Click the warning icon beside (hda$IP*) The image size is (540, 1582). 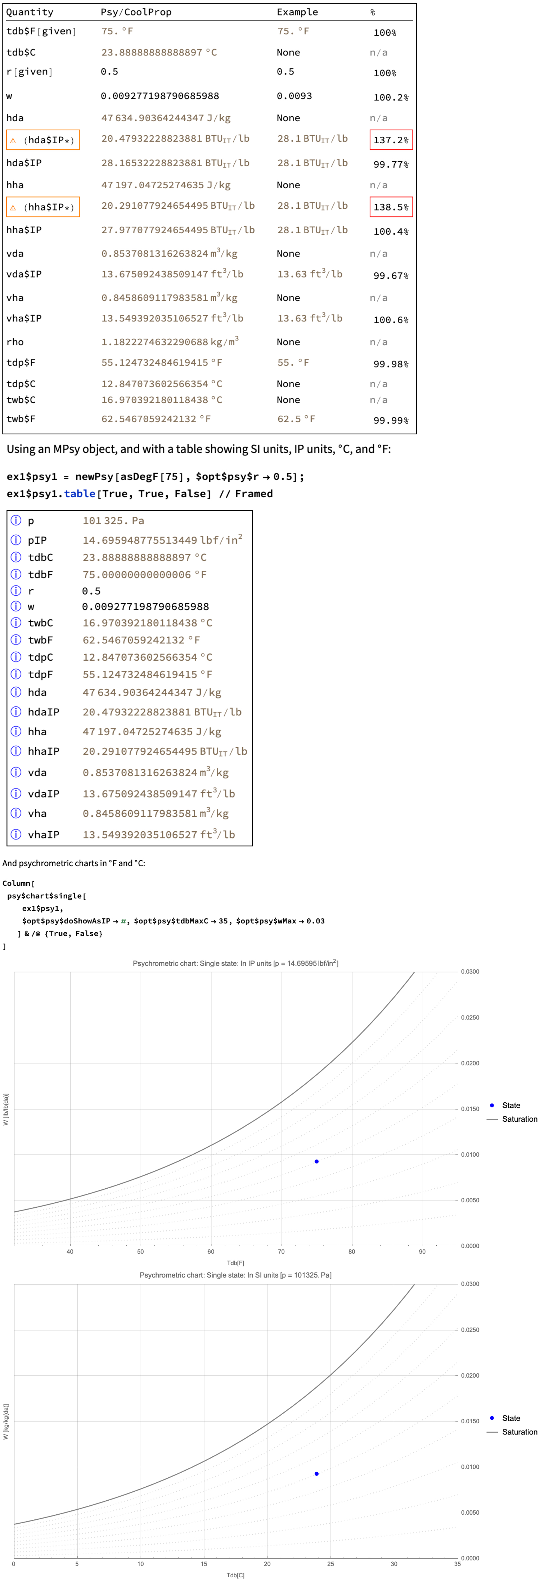(13, 141)
